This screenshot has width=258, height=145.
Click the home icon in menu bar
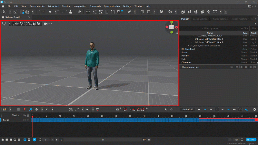(3, 6)
